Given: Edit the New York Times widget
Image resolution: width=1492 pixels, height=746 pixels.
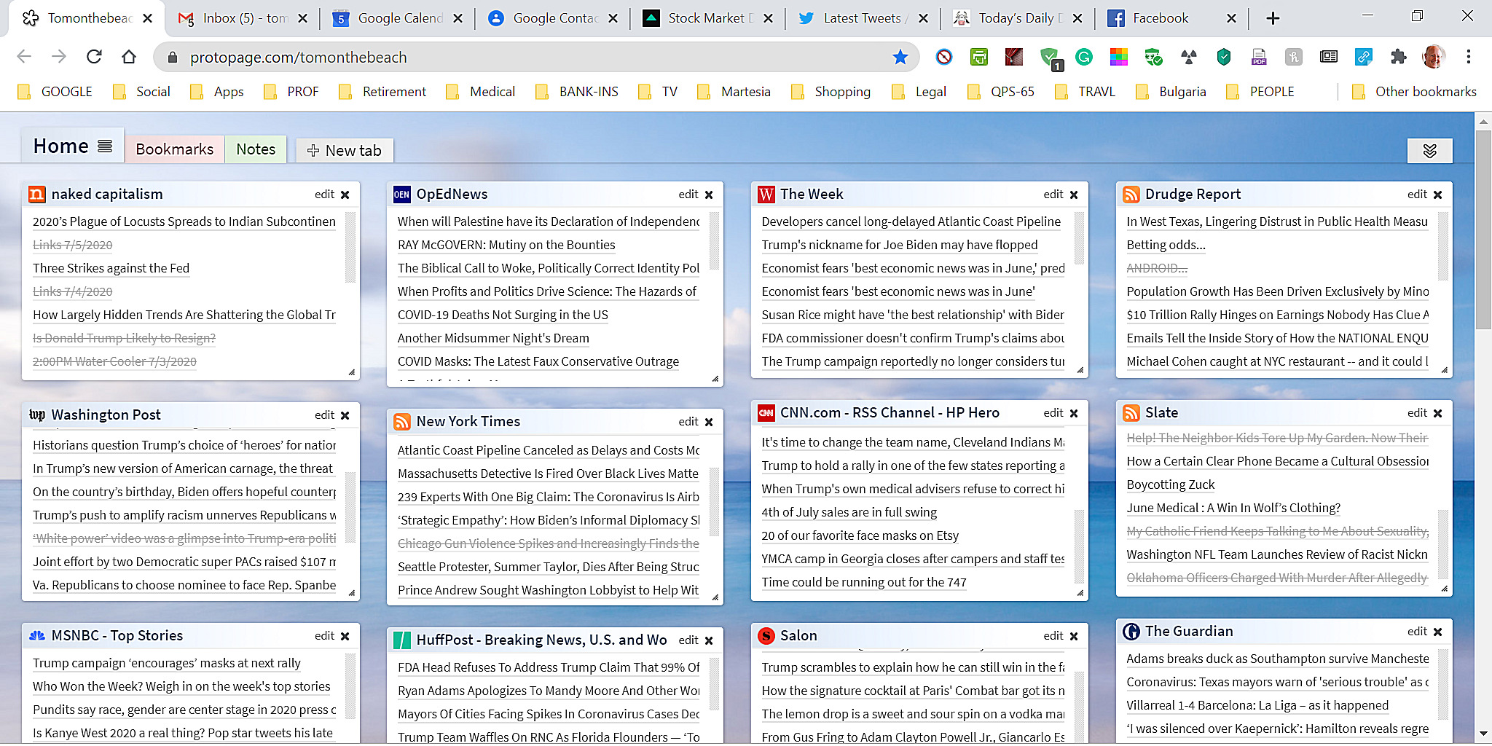Looking at the screenshot, I should coord(688,422).
